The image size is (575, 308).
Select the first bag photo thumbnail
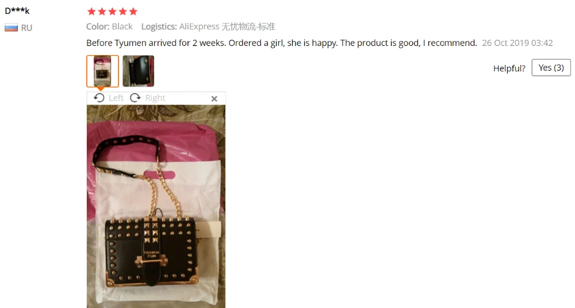(x=103, y=71)
